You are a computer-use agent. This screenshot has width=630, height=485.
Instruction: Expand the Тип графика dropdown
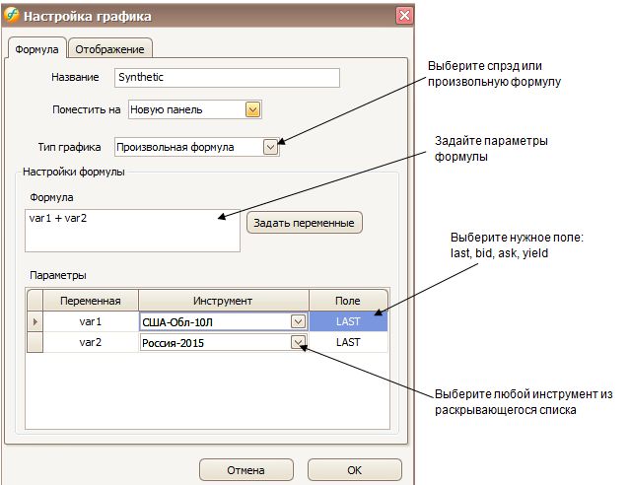[271, 147]
